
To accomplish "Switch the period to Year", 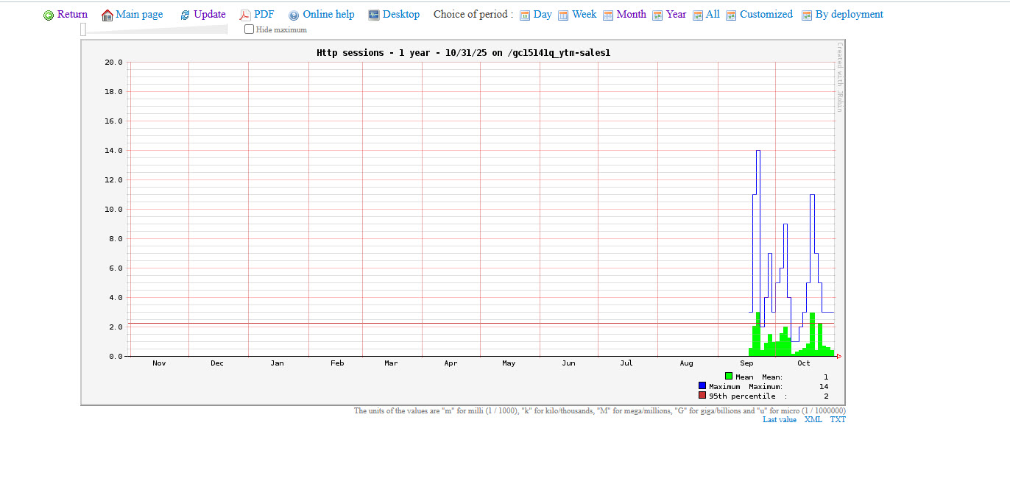I will click(676, 15).
